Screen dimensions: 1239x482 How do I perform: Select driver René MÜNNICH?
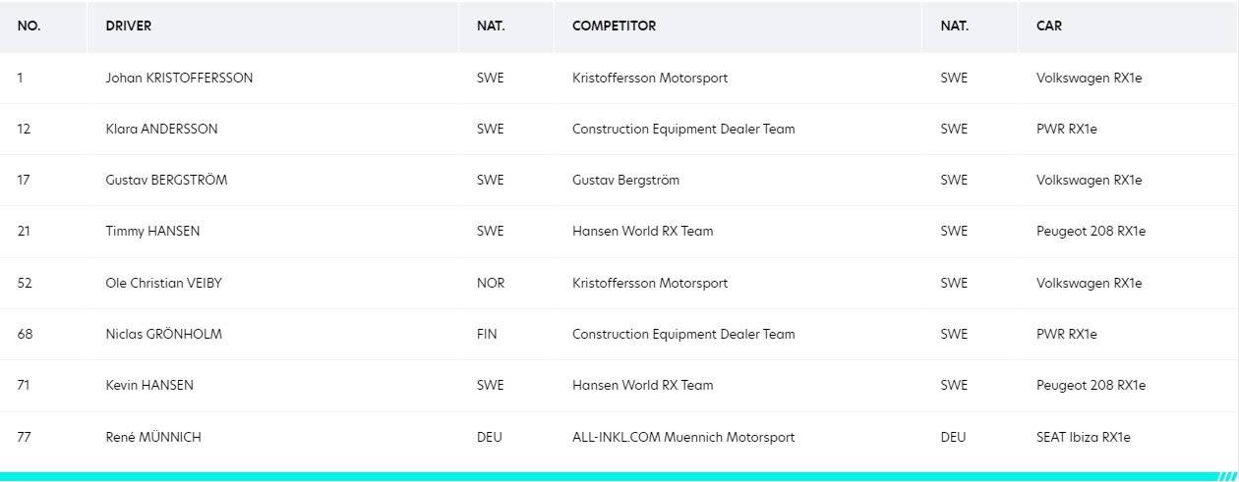pos(153,437)
